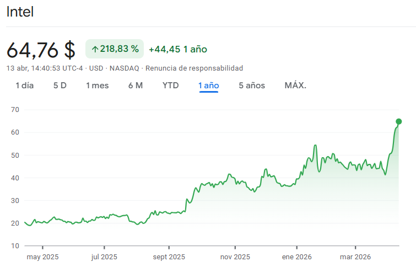Click the nov 2025 axis label
This screenshot has width=416, height=267.
coord(235,257)
